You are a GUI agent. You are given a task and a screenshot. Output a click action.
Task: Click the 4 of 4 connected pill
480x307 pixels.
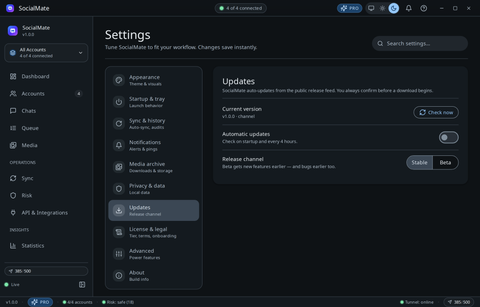[x=240, y=8]
